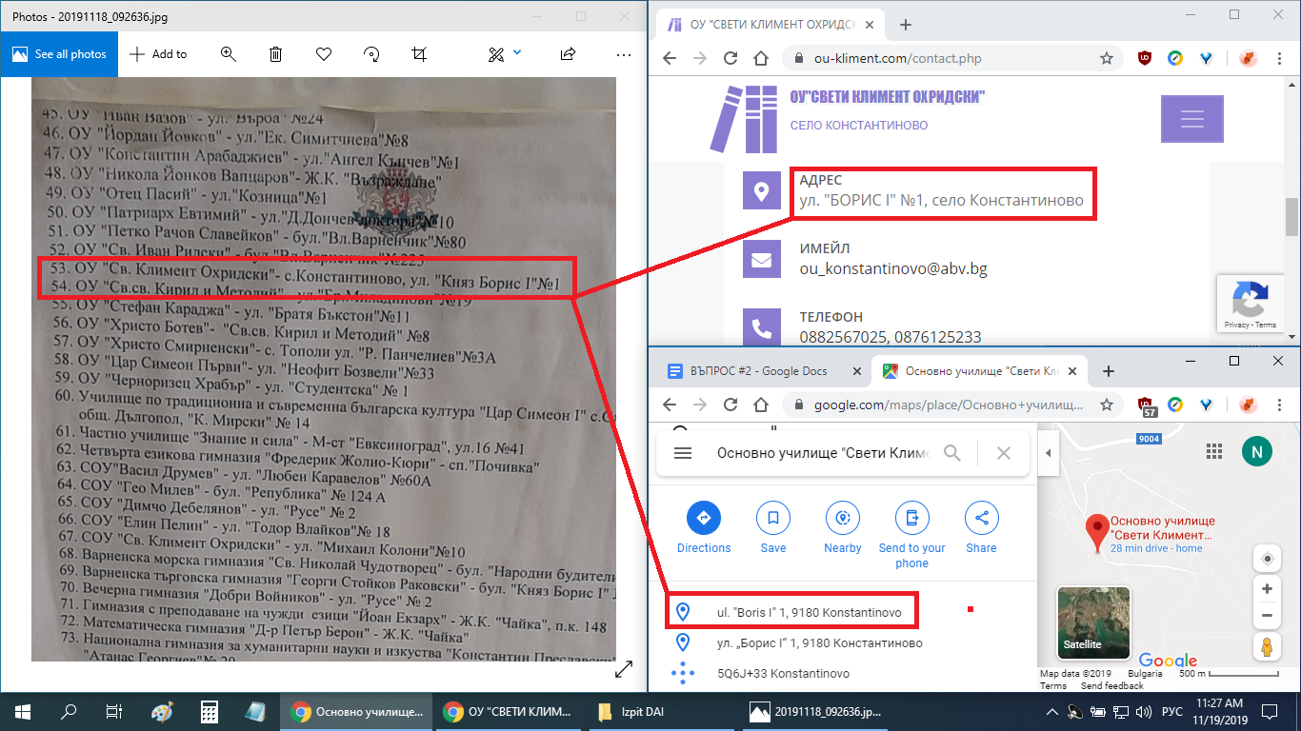Toggle the heart favorite icon in Photos
The width and height of the screenshot is (1301, 731).
(324, 54)
